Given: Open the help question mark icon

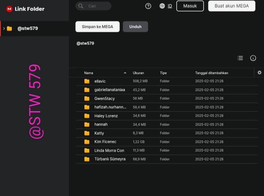Looking at the screenshot, I should click(148, 6).
